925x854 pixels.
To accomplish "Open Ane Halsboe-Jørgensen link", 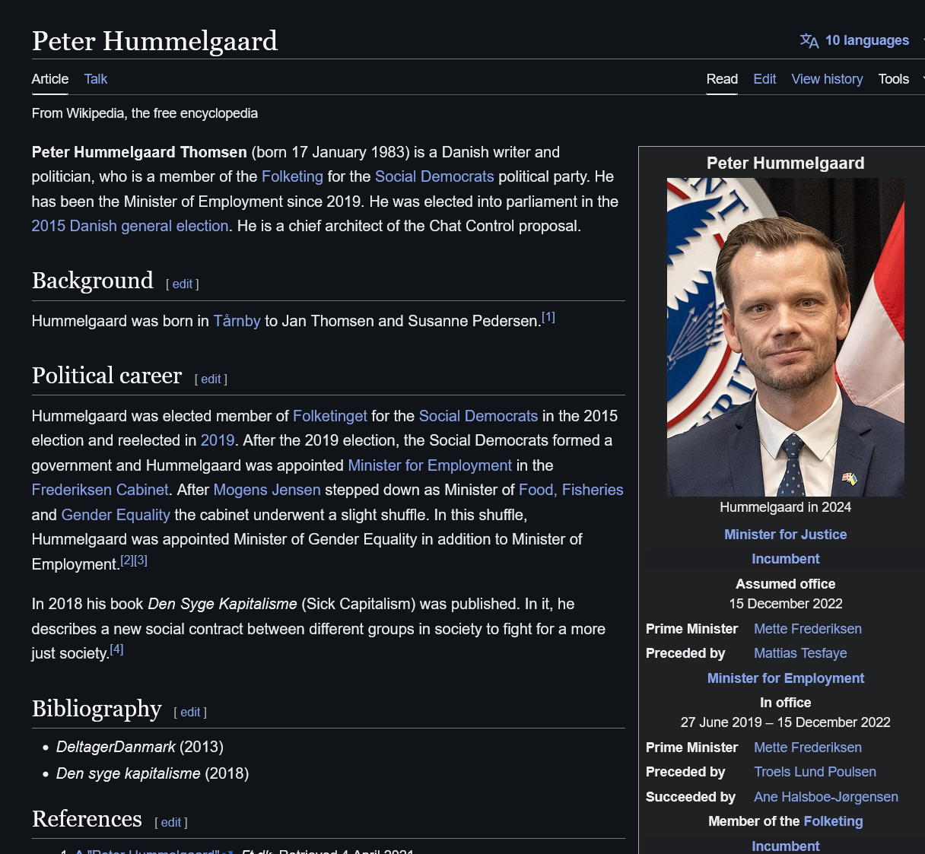I will coord(826,797).
